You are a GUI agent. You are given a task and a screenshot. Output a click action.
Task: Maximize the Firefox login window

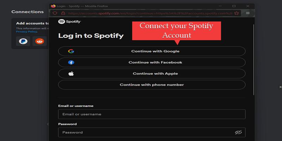(234, 6)
